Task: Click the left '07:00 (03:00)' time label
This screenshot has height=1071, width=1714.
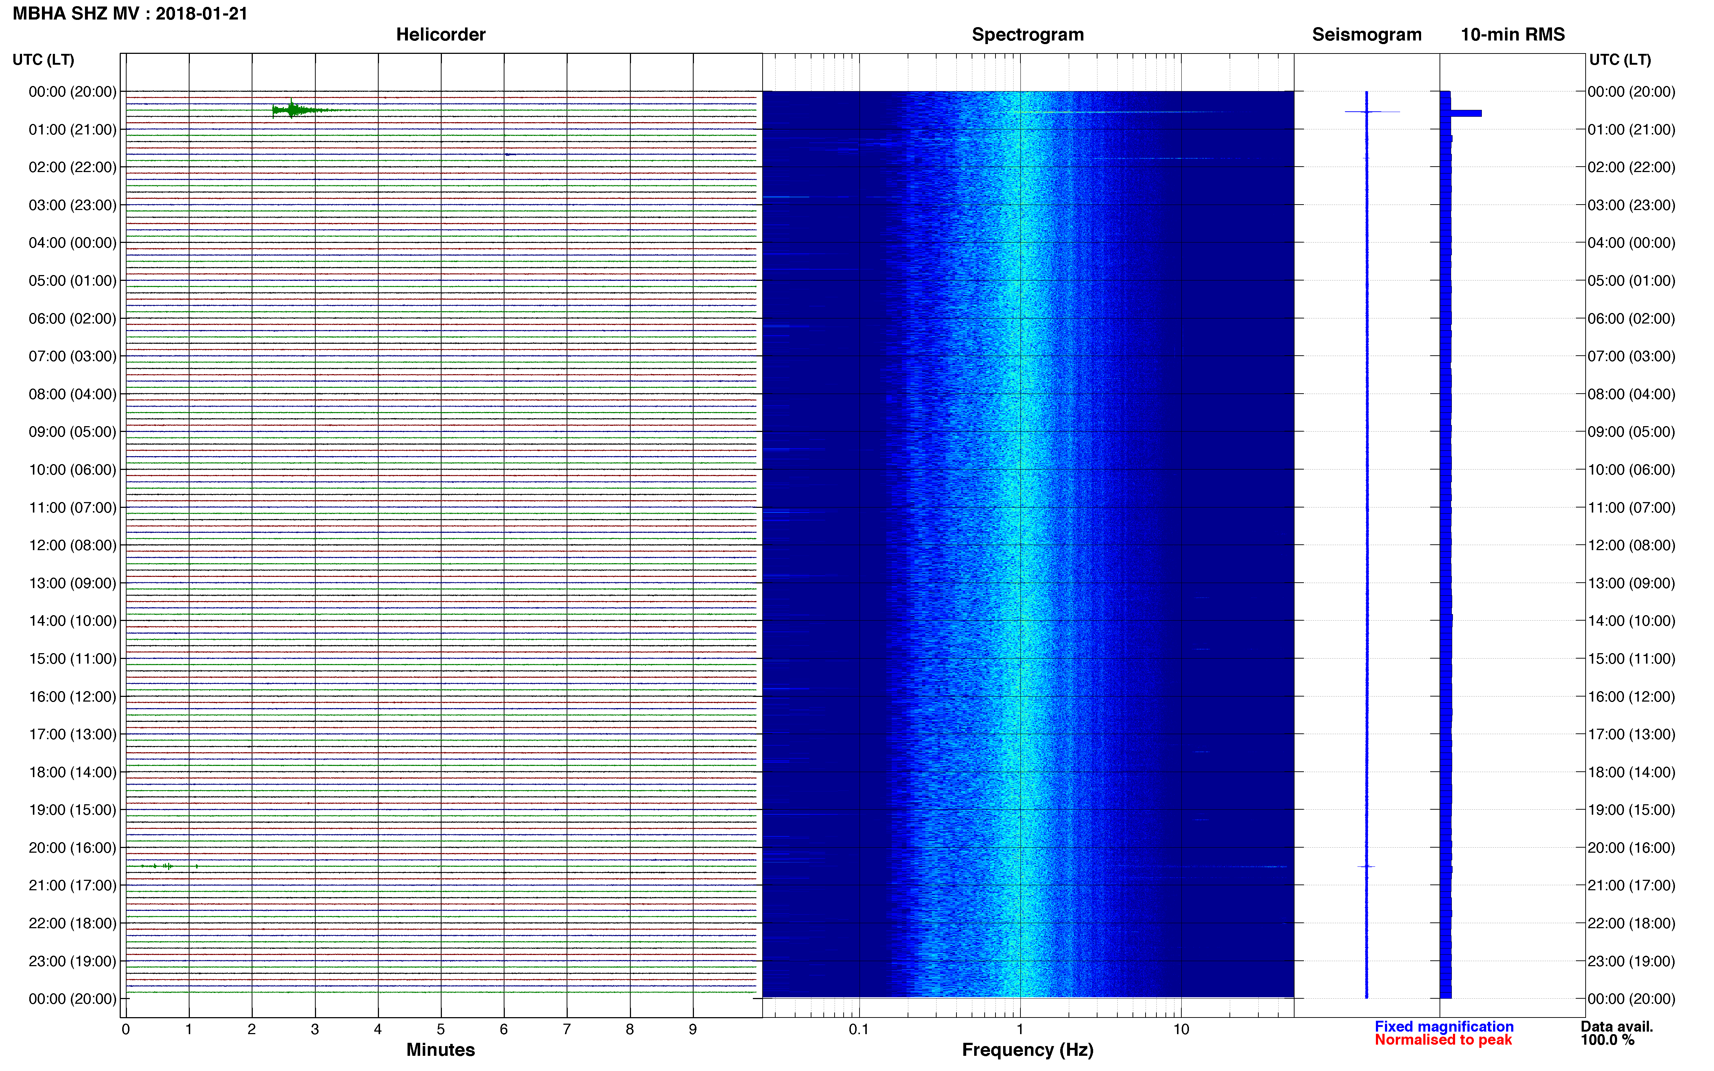Action: [x=72, y=356]
